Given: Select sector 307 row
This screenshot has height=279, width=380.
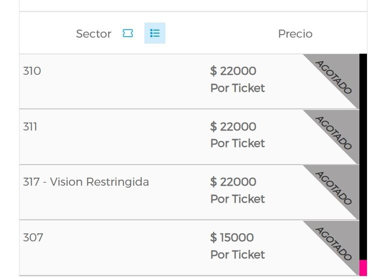Looking at the screenshot, I should (33, 237).
